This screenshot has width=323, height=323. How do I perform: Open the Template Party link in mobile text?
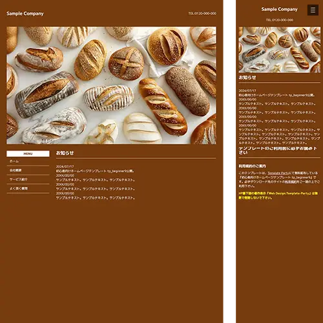[278, 173]
